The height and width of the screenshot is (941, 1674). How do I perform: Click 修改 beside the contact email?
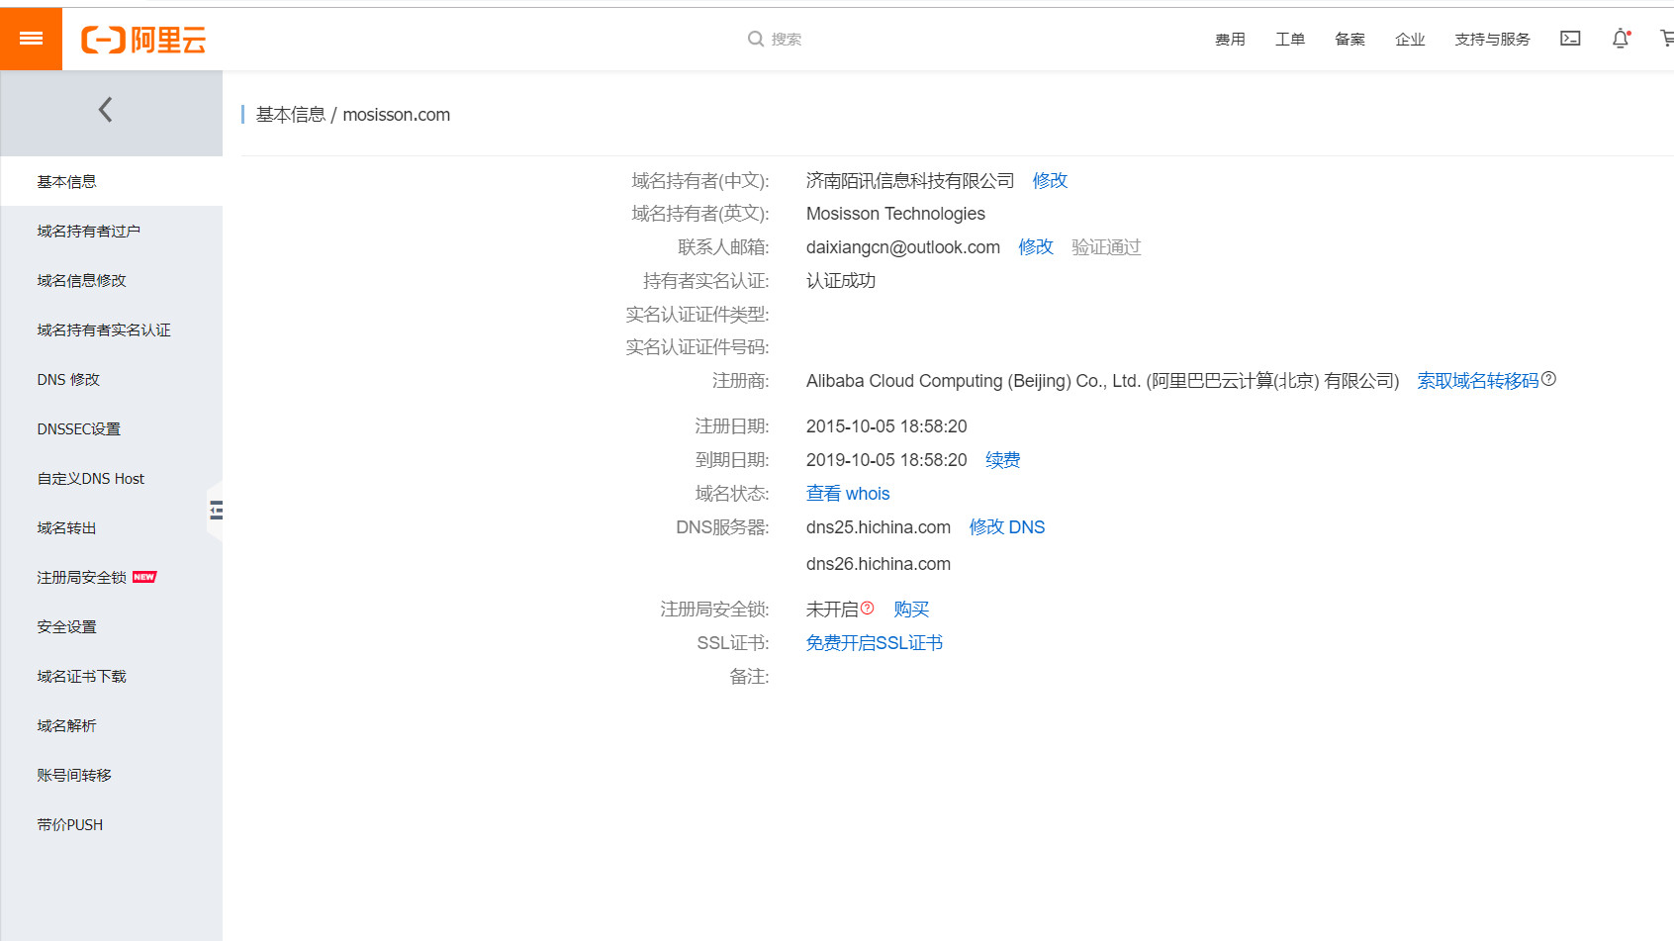coord(1035,247)
